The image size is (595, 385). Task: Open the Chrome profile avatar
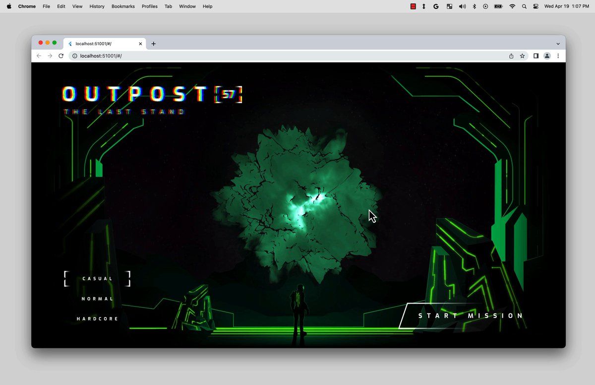[547, 56]
